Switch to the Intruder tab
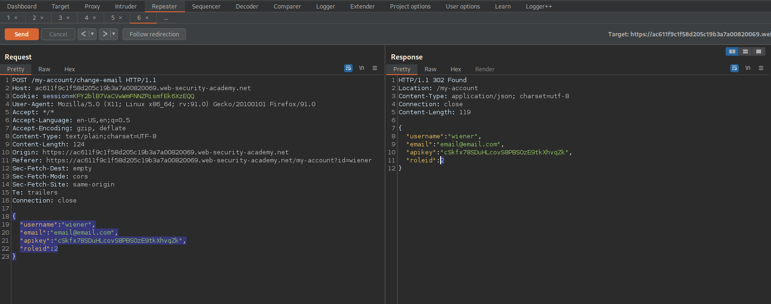Image resolution: width=771 pixels, height=304 pixels. point(126,6)
